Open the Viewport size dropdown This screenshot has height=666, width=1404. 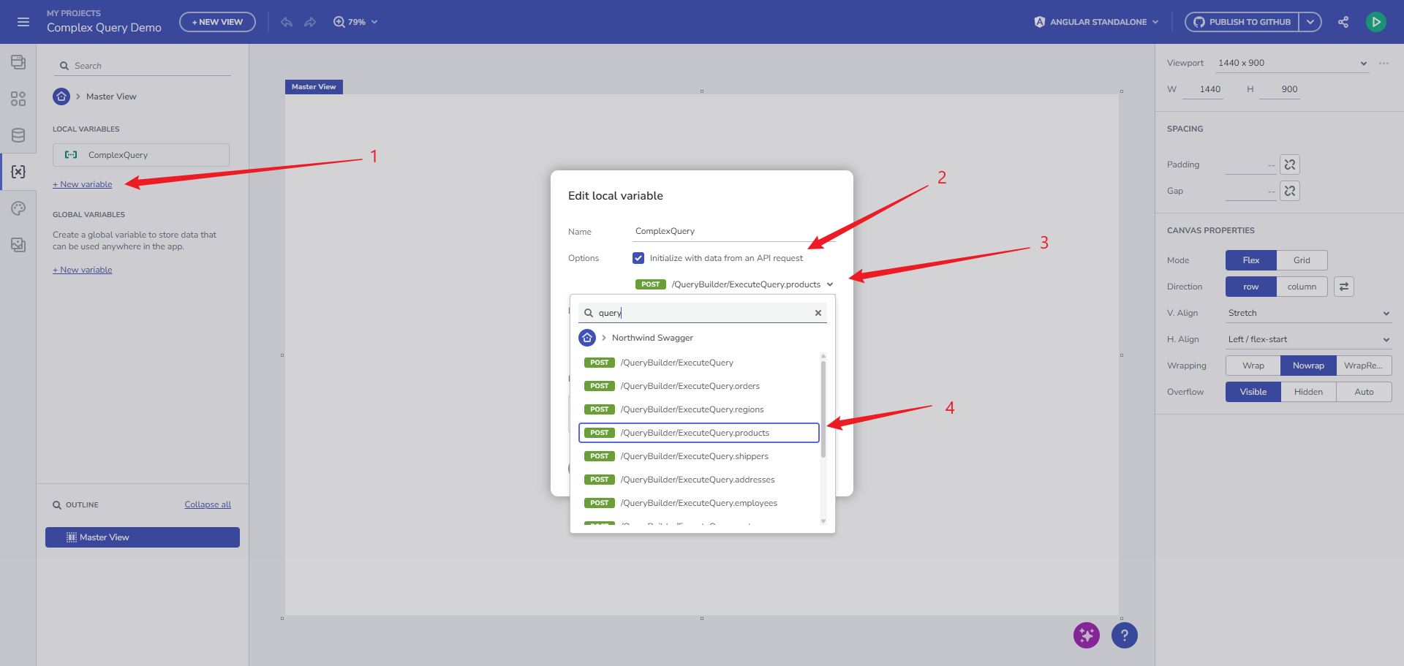click(1292, 63)
